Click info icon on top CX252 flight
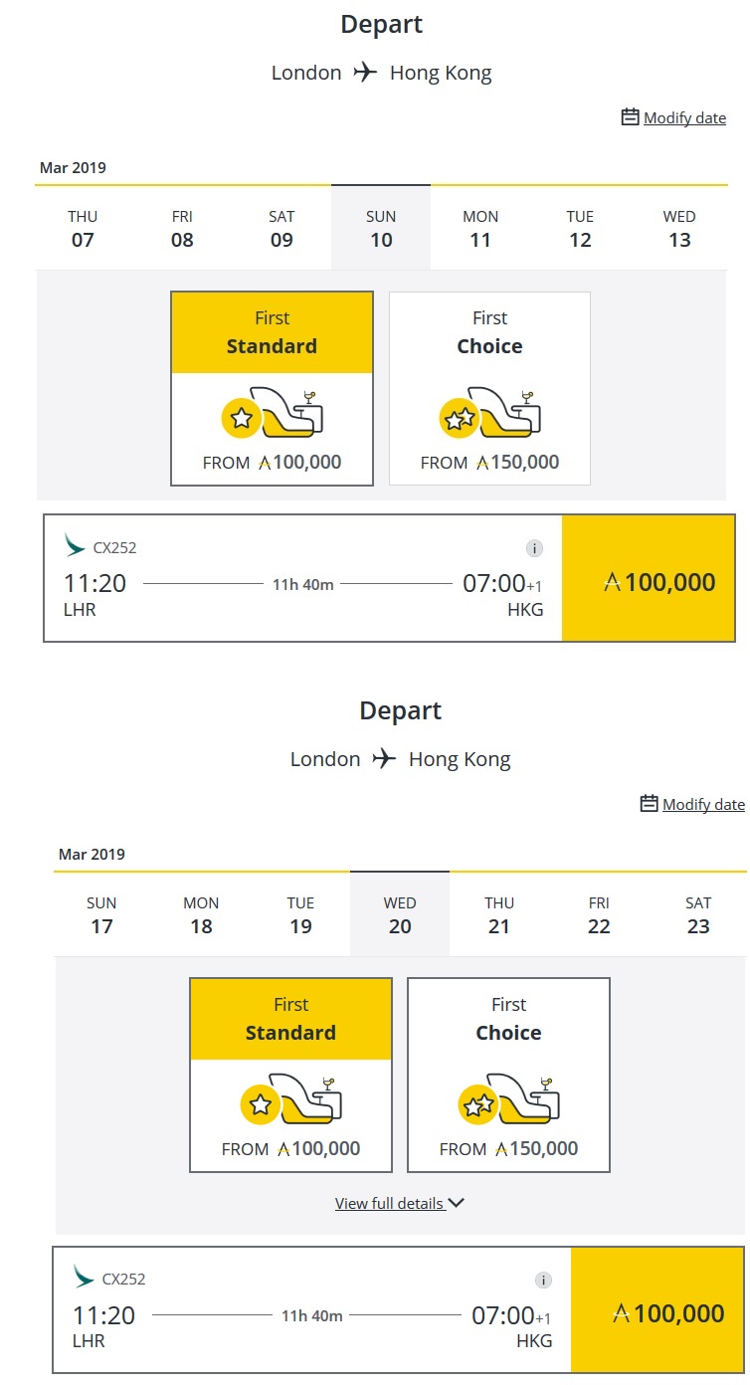Screen dimensions: 750x1385 coord(534,548)
